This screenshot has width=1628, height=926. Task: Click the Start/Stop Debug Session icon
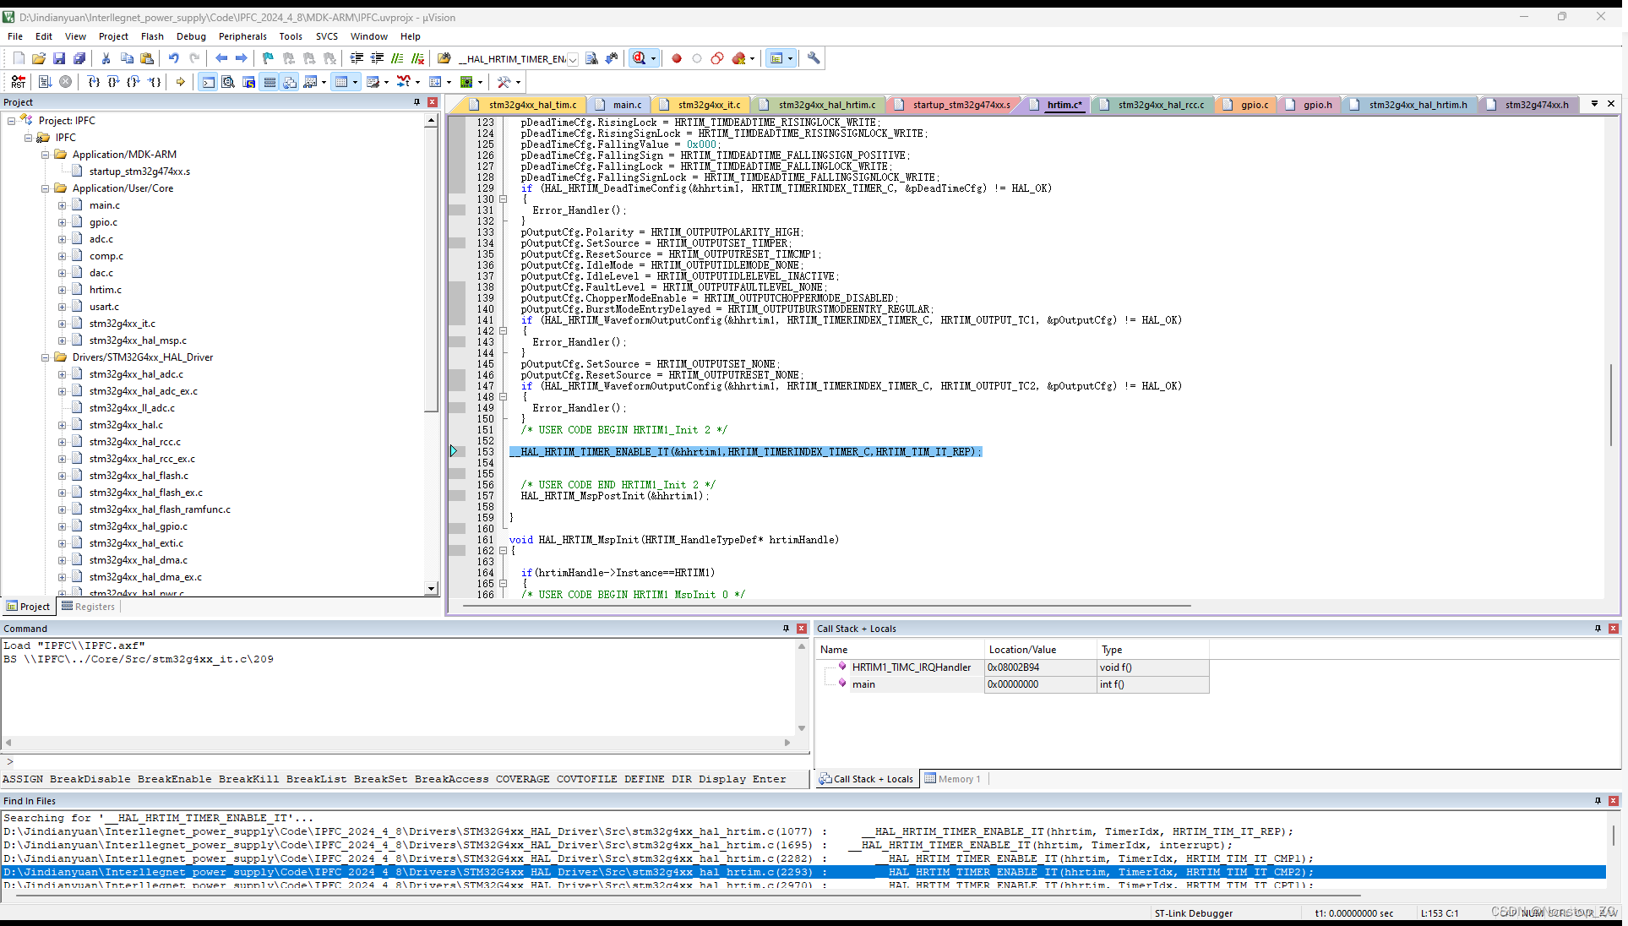click(x=640, y=58)
